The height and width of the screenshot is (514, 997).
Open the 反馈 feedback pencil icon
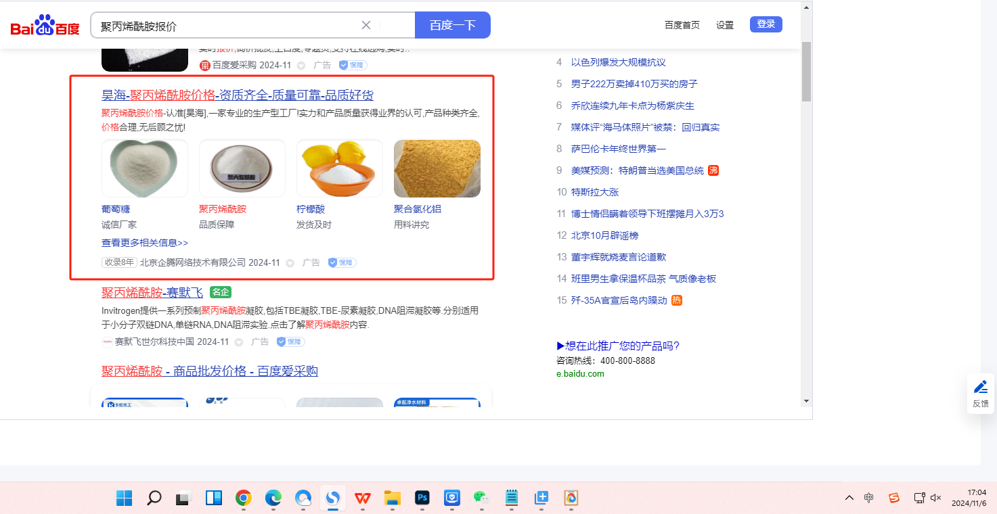[980, 388]
